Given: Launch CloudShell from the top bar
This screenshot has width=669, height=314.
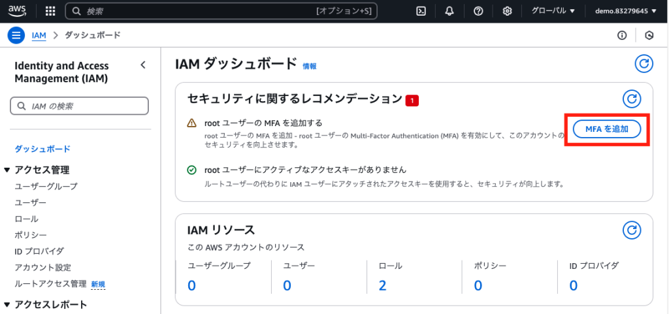Looking at the screenshot, I should click(x=421, y=11).
